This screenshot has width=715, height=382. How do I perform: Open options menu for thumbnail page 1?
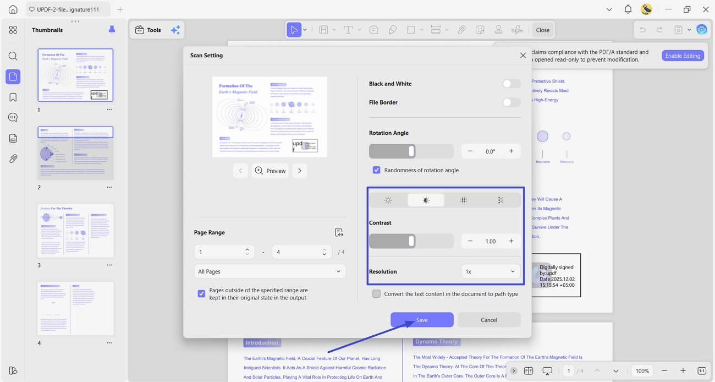pyautogui.click(x=109, y=110)
